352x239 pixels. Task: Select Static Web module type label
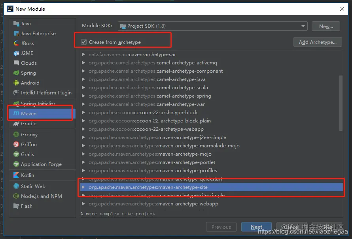pyautogui.click(x=33, y=186)
